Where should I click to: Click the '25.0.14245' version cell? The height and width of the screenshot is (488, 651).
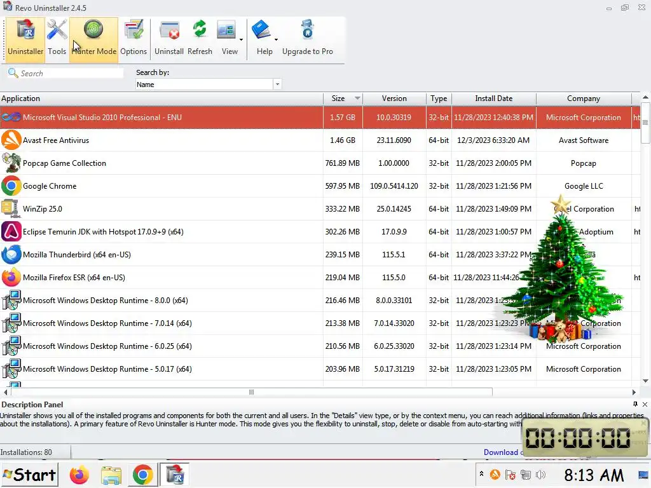(x=394, y=208)
